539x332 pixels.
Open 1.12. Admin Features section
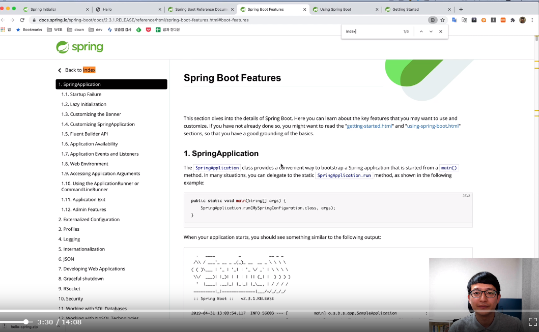point(83,209)
